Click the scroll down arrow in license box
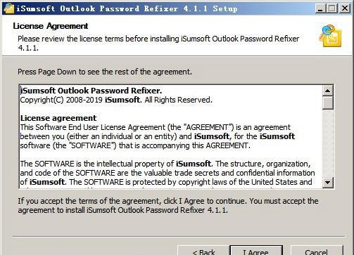This screenshot has width=354, height=255. pos(328,182)
